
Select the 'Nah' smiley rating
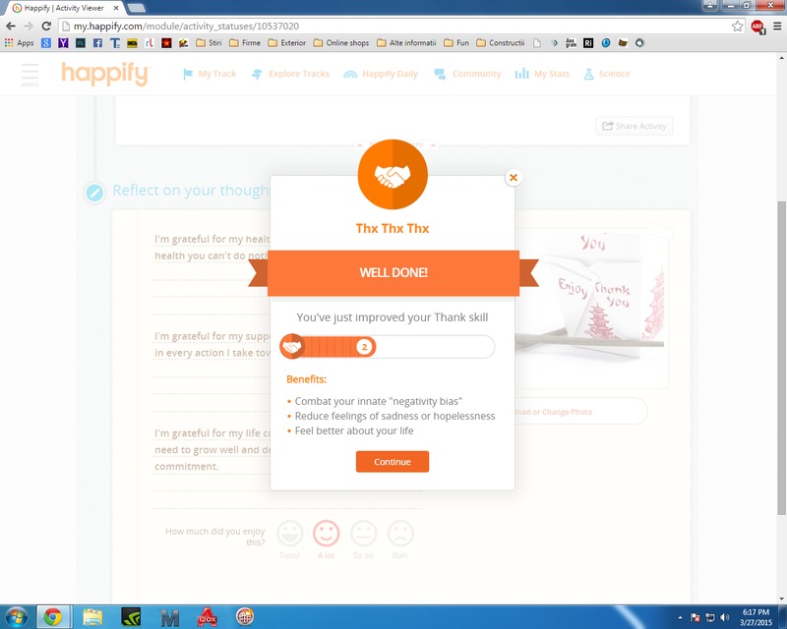coord(400,534)
